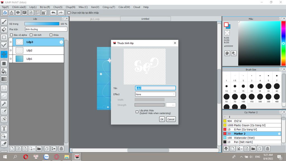This screenshot has height=161, width=286.
Task: Open the Cửa sổ(W) menu
Action: pyautogui.click(x=124, y=7)
